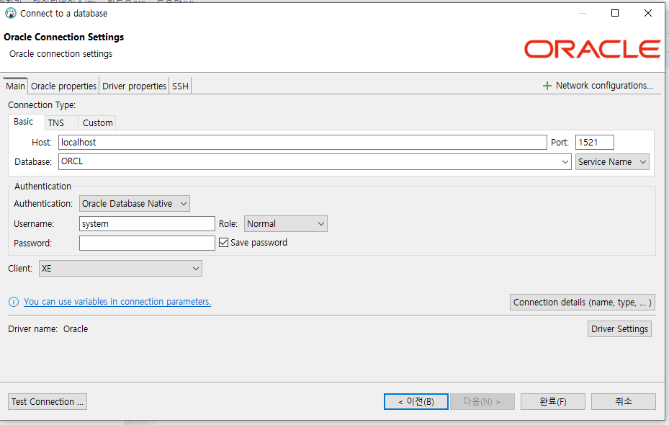The height and width of the screenshot is (425, 669).
Task: Click the Username field containing system
Action: pos(147,223)
